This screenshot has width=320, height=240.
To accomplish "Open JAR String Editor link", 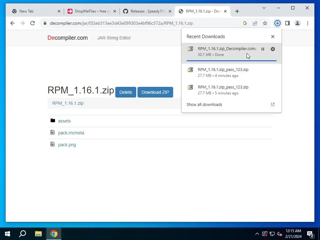I will [114, 38].
